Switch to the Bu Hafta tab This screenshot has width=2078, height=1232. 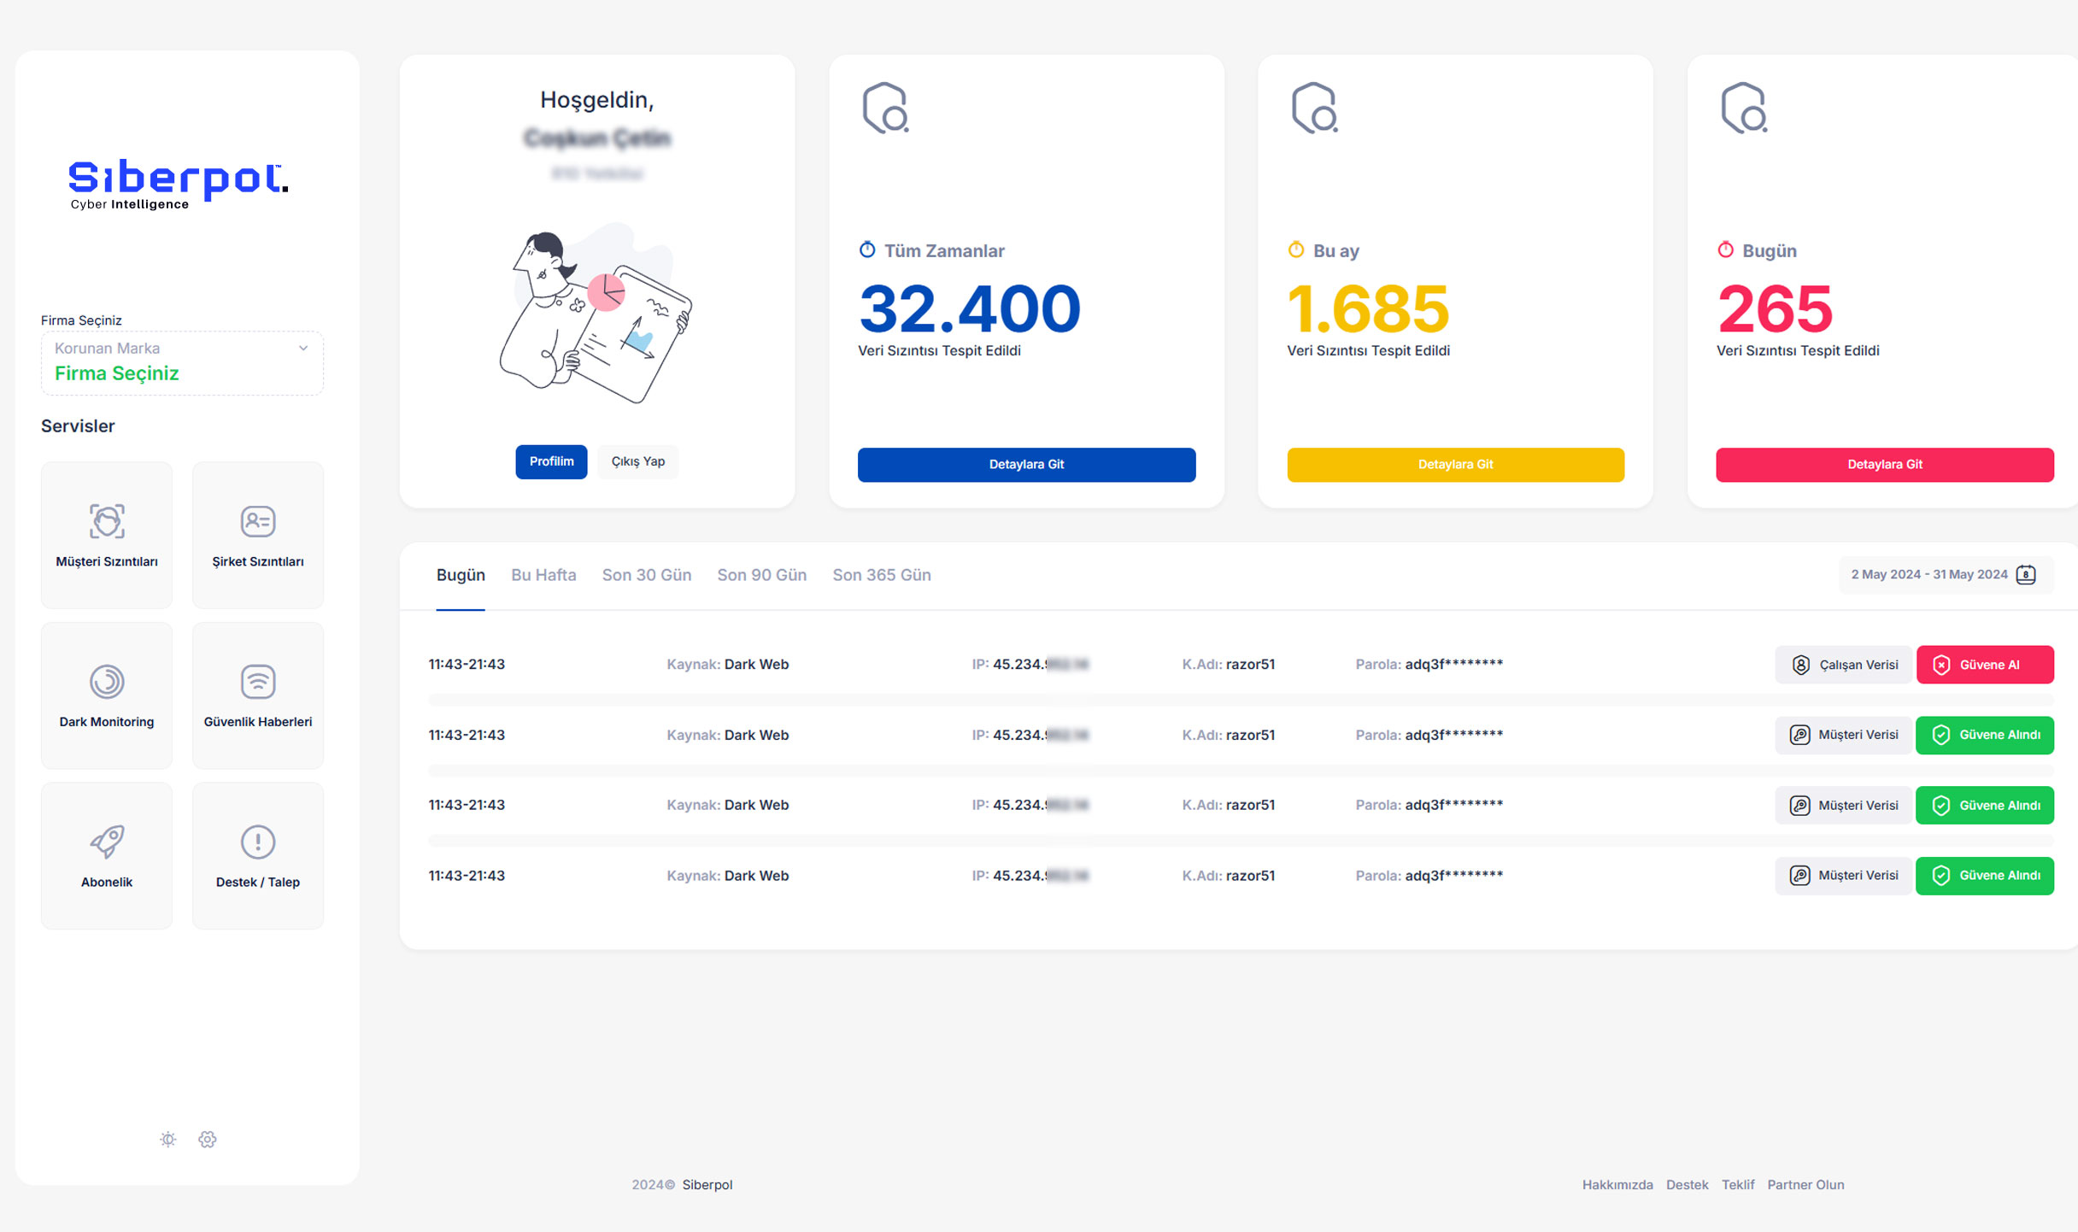543,575
